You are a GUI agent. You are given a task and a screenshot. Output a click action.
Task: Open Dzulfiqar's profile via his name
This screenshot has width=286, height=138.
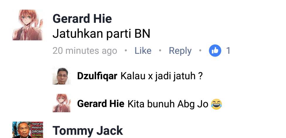click(97, 76)
